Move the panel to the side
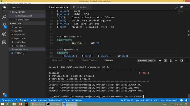The width and height of the screenshot is (190, 106). [x=181, y=61]
